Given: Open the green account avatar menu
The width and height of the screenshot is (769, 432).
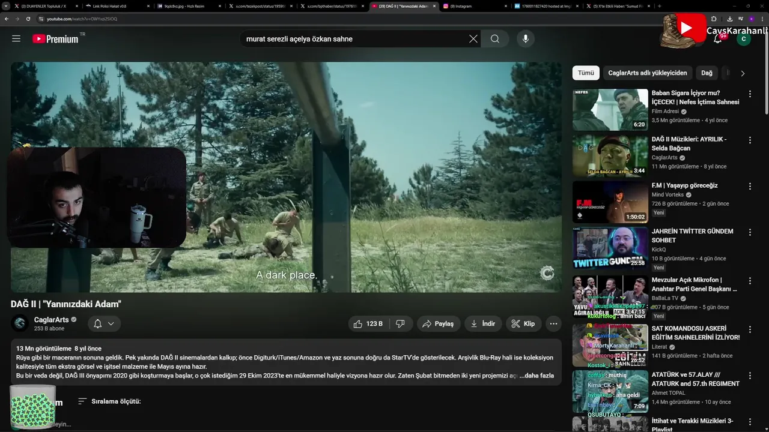Looking at the screenshot, I should click(744, 39).
